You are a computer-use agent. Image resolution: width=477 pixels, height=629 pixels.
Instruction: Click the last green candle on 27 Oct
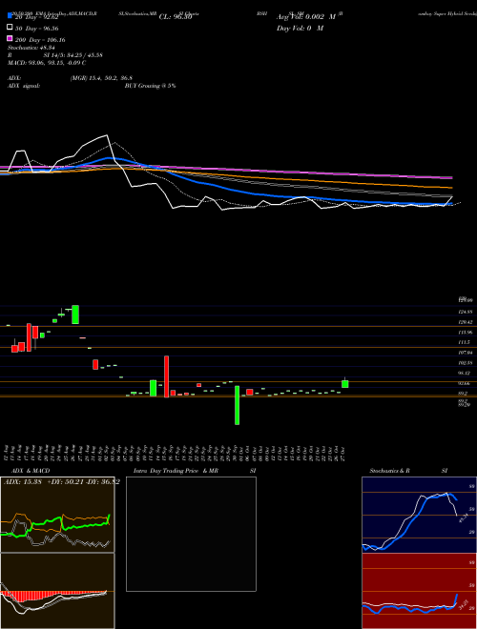345,383
